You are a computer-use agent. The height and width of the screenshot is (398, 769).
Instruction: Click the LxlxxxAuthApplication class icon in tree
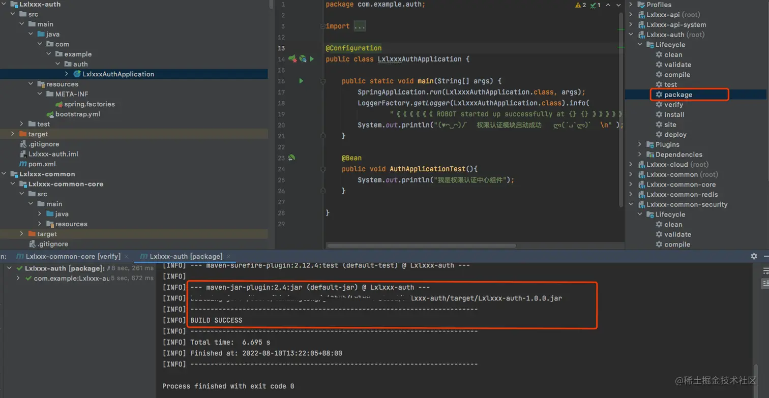tap(77, 74)
